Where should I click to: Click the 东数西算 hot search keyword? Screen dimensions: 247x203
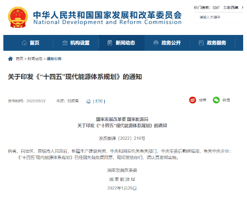pyautogui.click(x=231, y=8)
